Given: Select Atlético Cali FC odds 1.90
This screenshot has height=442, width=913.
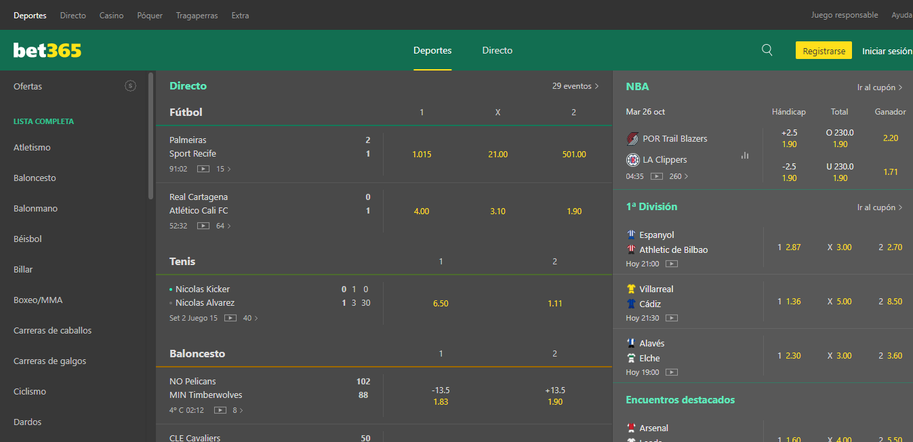Looking at the screenshot, I should [x=574, y=211].
